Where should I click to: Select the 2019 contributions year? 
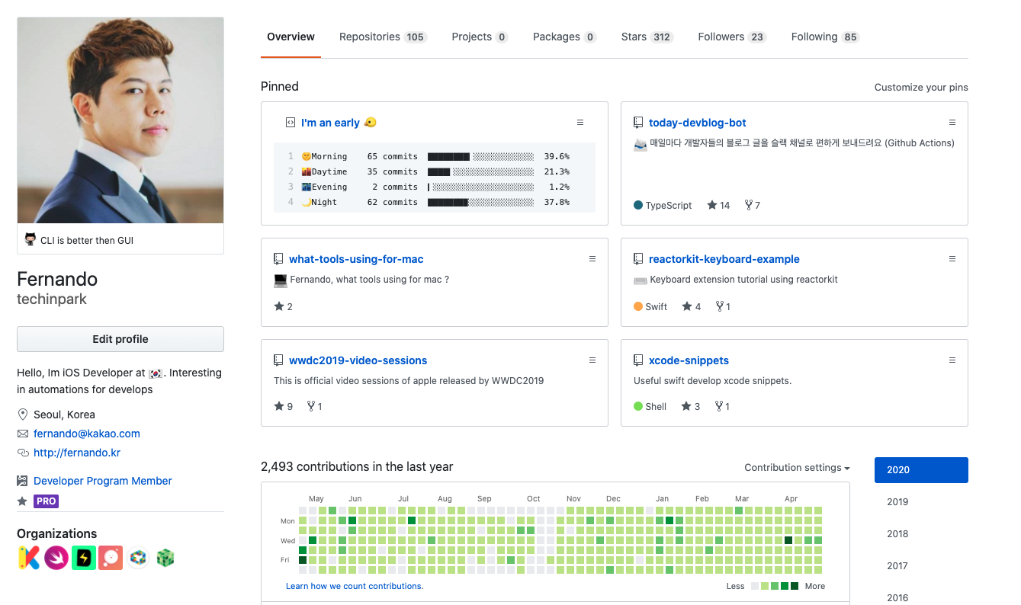(x=897, y=502)
